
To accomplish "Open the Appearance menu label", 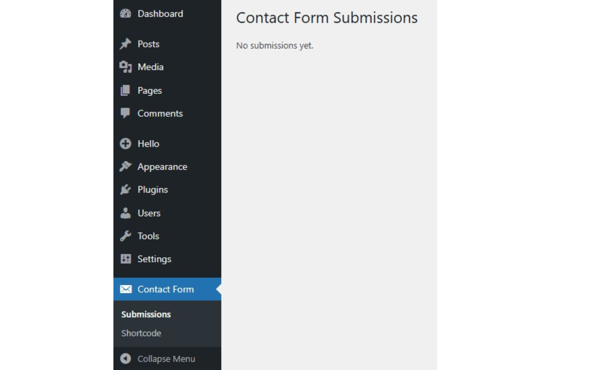I will 162,167.
